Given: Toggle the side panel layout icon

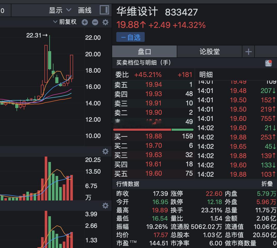Looking at the screenshot, I should [104, 10].
